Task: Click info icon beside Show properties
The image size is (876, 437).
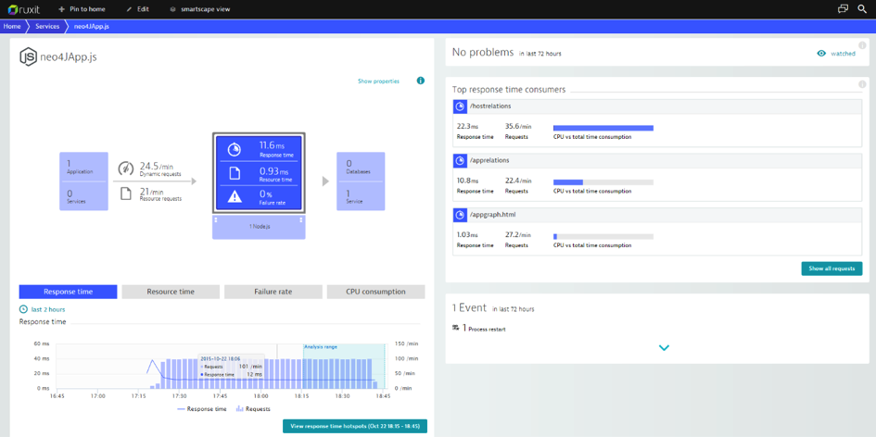Action: click(421, 81)
